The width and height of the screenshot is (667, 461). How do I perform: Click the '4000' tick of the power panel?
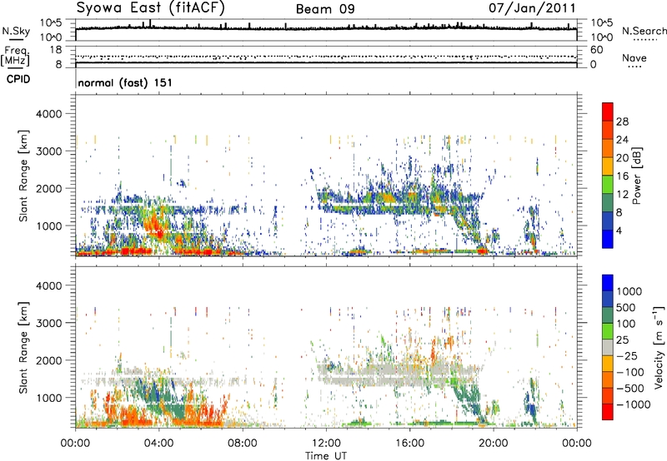pos(48,114)
